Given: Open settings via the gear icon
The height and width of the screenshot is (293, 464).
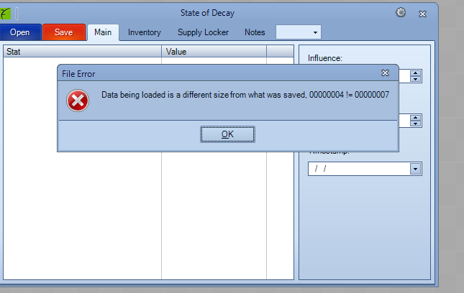Looking at the screenshot, I should coord(401,12).
